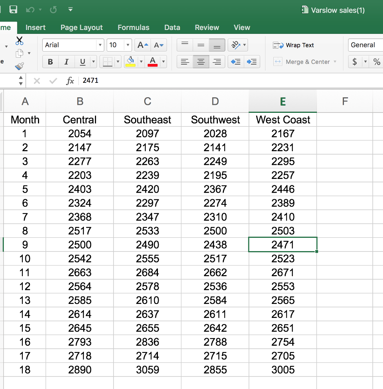The image size is (383, 389).
Task: Select cell containing 2028
Action: [215, 134]
